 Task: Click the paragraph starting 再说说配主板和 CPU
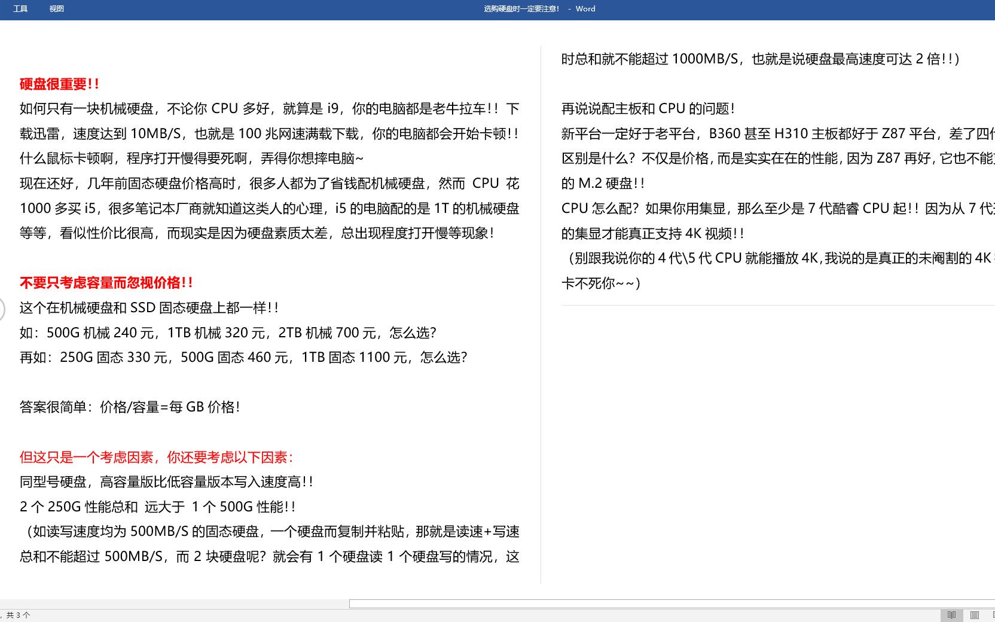[x=648, y=109]
